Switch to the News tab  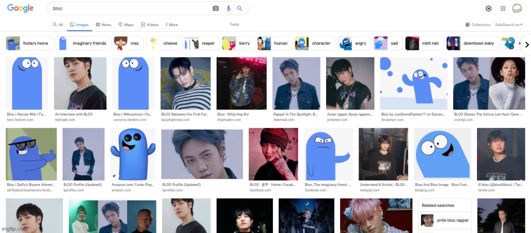[x=103, y=25]
